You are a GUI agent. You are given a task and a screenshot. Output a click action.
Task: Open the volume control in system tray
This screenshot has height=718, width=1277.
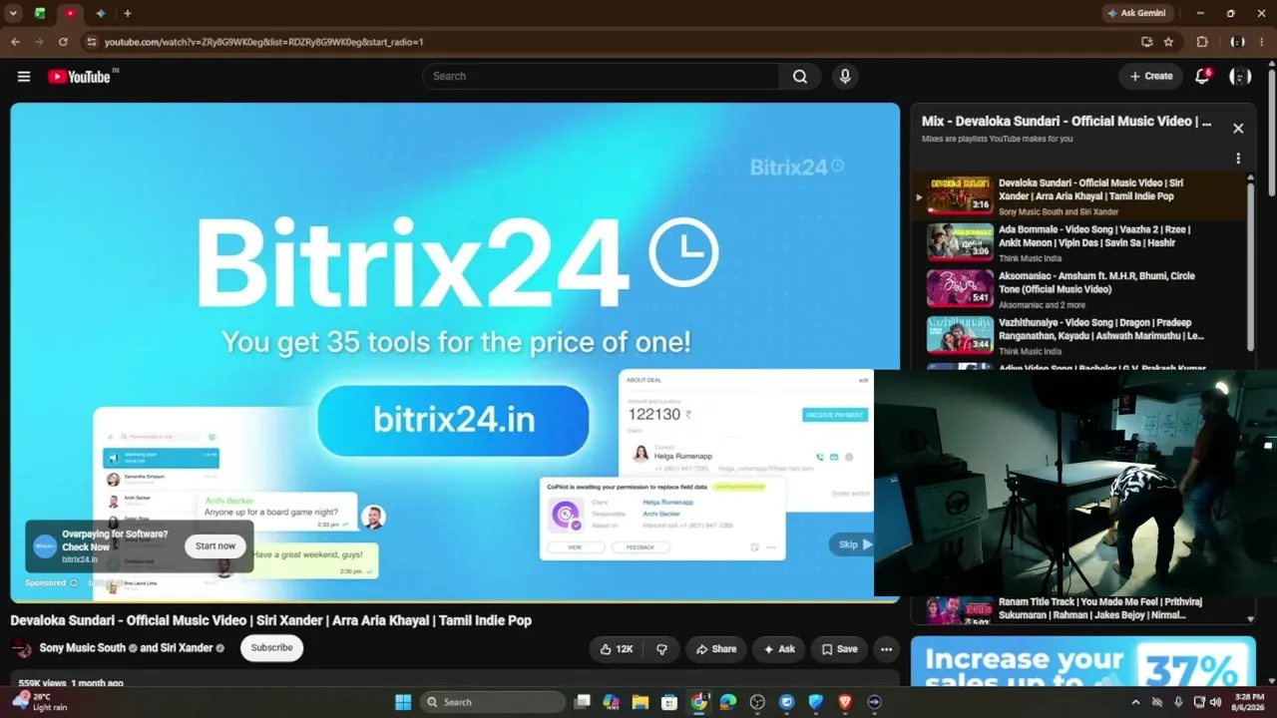click(x=1215, y=702)
